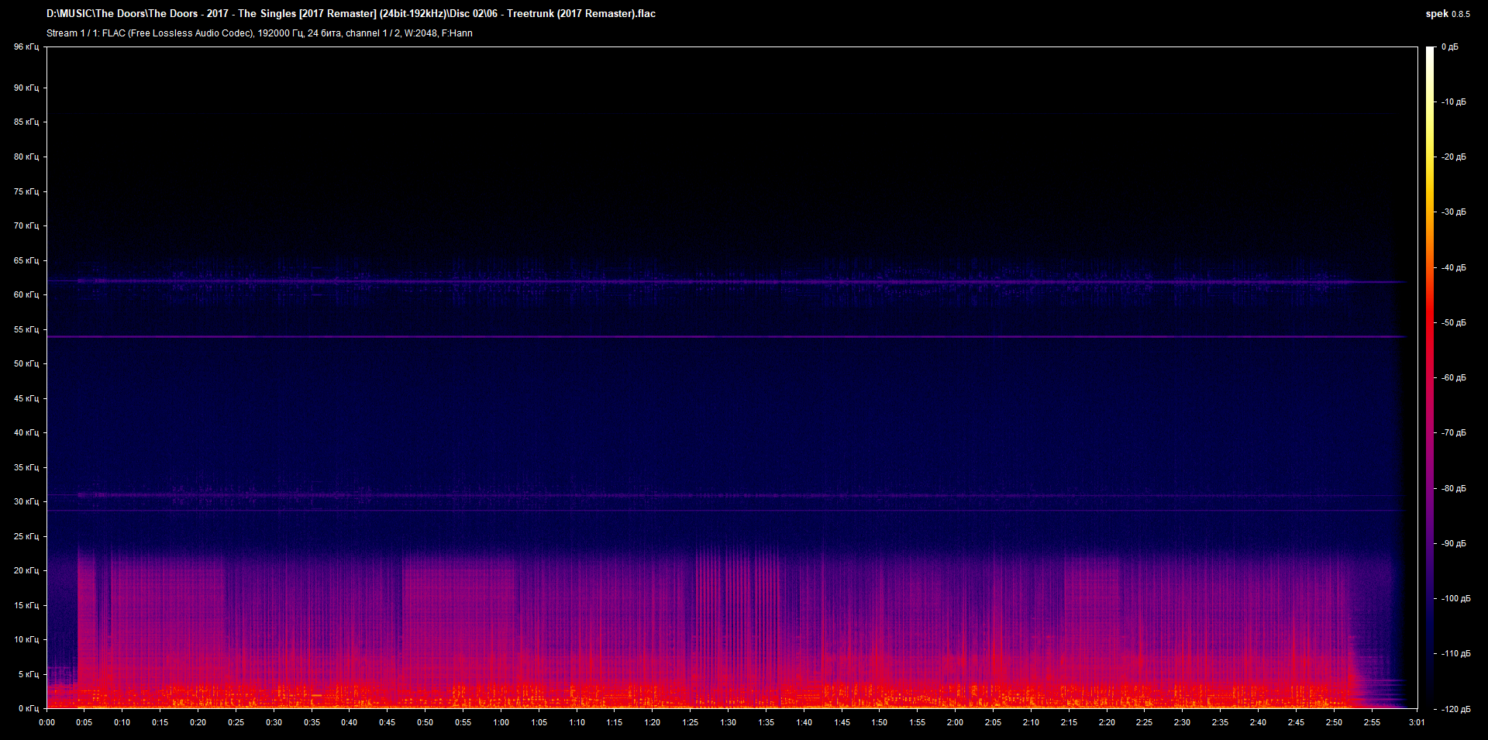This screenshot has width=1488, height=740.
Task: Click the 2:55 time axis label
Action: [1372, 722]
